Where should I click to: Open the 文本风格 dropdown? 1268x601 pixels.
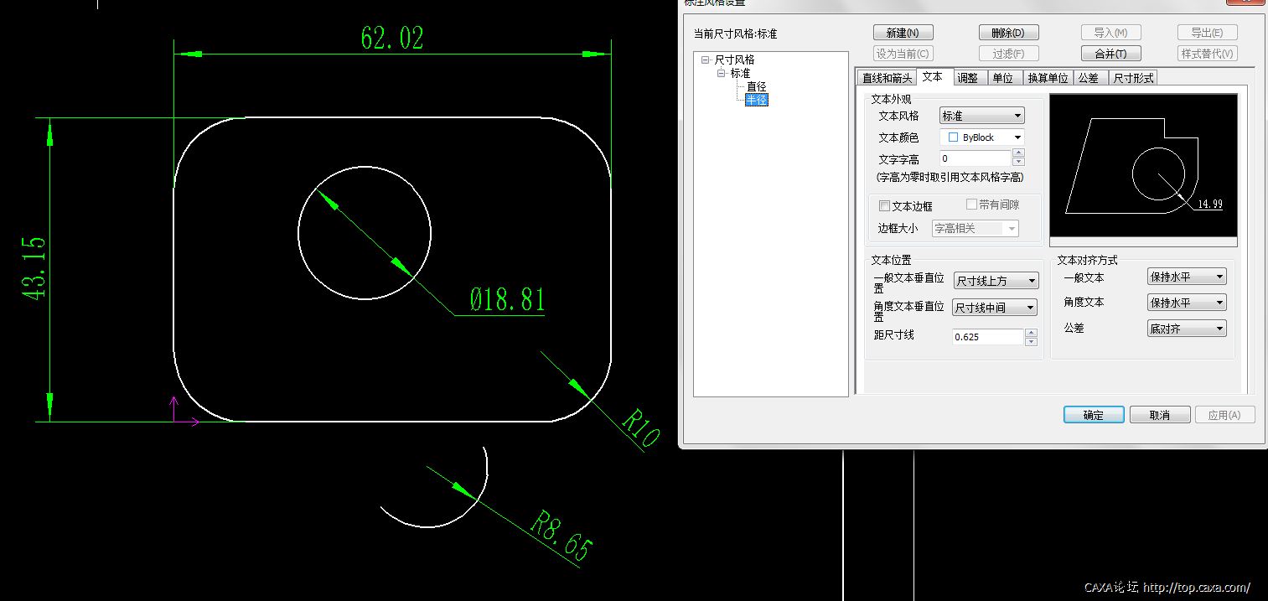(981, 116)
